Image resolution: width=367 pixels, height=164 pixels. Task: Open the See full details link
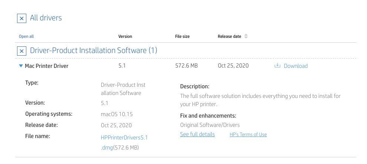click(x=197, y=134)
